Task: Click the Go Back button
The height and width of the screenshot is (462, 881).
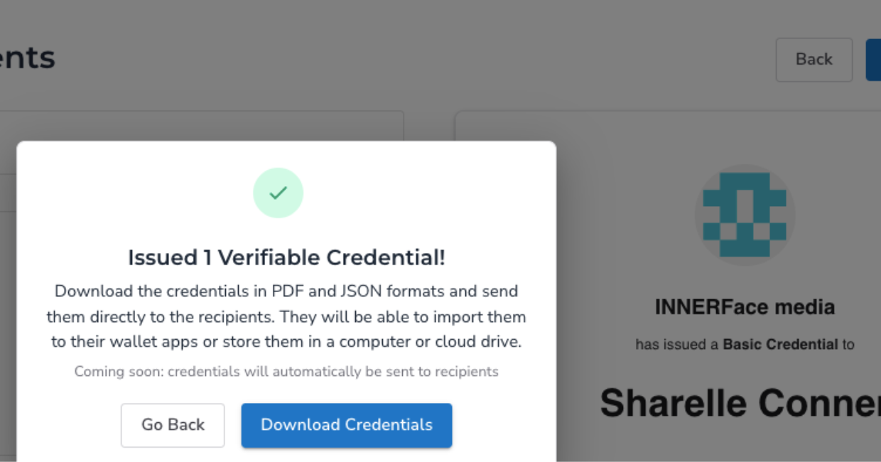Action: 173,425
